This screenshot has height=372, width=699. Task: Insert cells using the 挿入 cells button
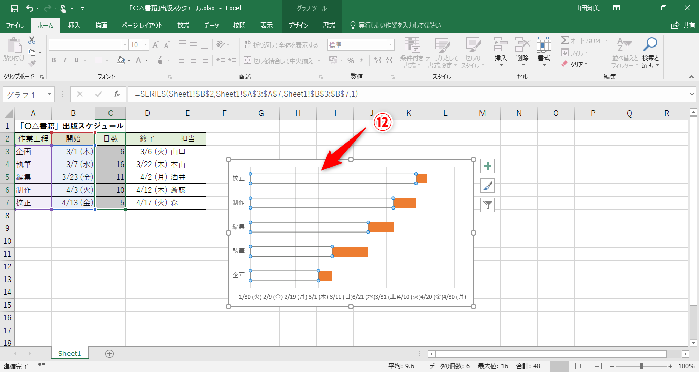coord(501,53)
